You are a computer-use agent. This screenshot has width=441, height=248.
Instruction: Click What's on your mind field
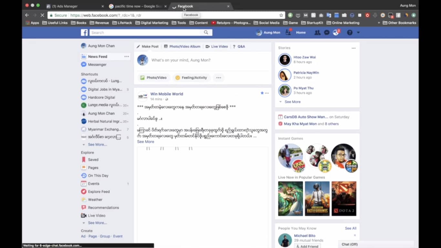click(x=181, y=60)
